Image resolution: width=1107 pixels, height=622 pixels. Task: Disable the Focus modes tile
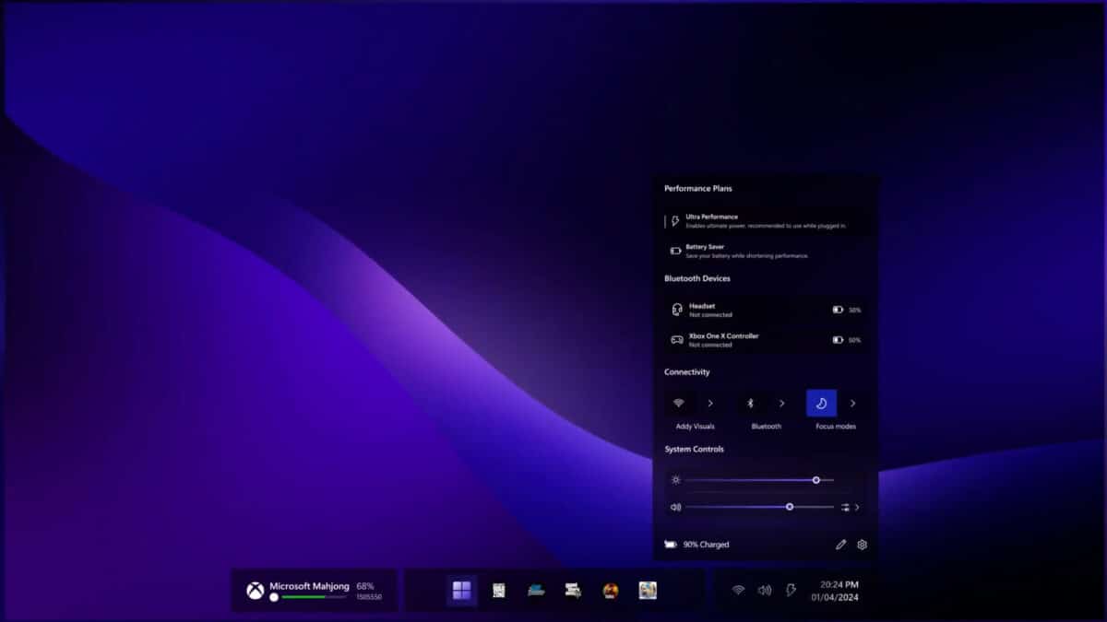coord(822,403)
